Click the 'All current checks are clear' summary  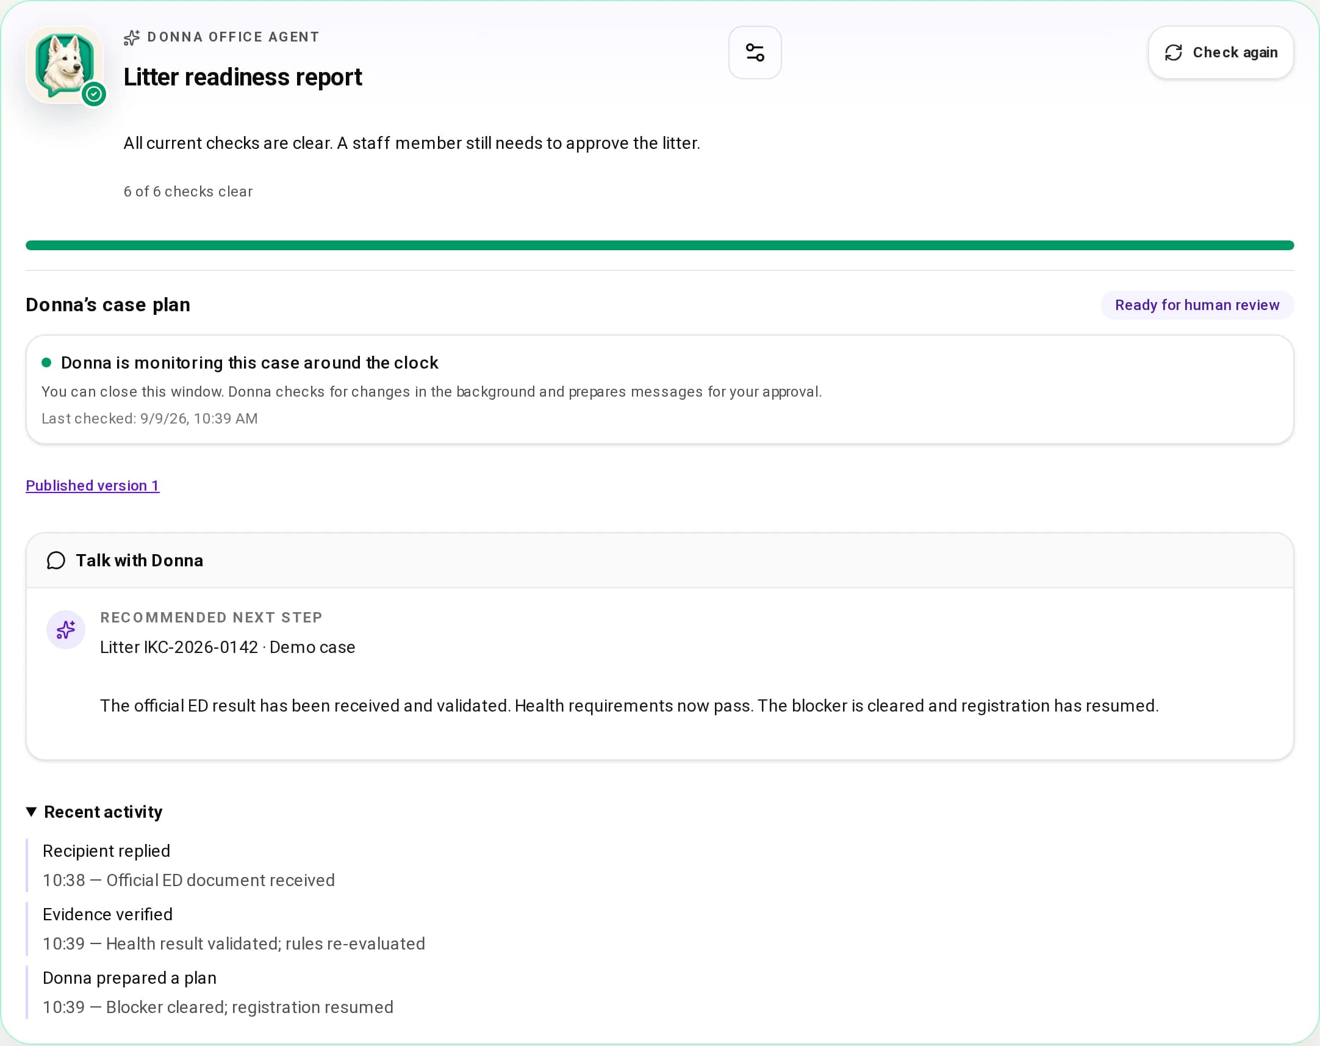coord(412,143)
